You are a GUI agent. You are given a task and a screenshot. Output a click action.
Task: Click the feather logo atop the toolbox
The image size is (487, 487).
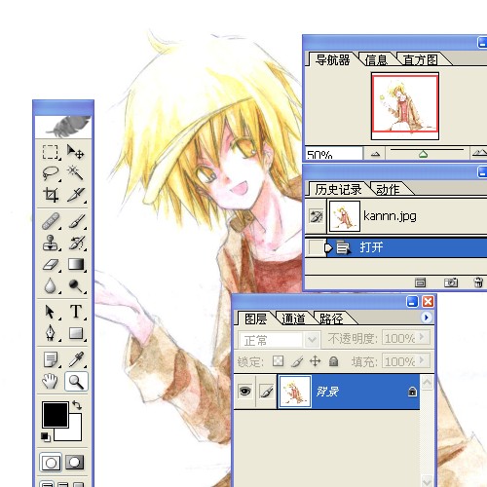pyautogui.click(x=63, y=127)
